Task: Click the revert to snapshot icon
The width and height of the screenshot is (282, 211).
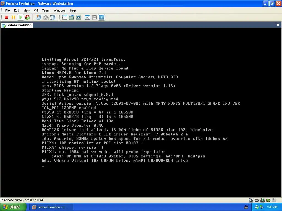Action: pos(46,17)
